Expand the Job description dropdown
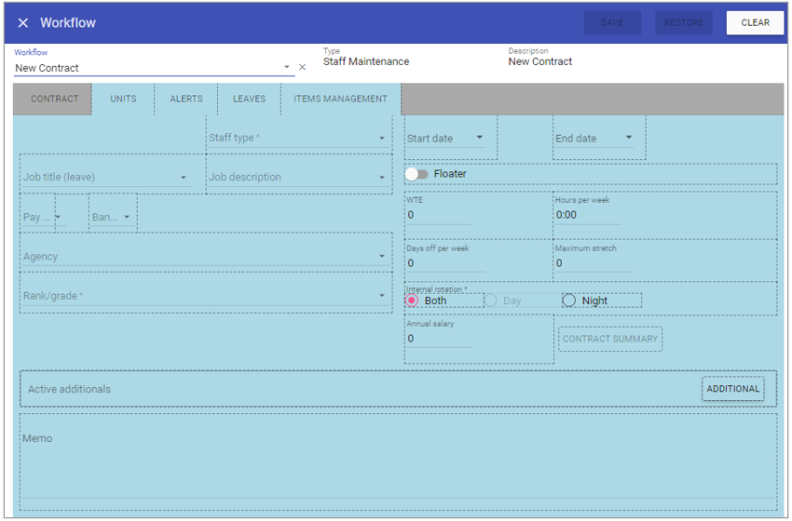The width and height of the screenshot is (792, 521). click(382, 178)
